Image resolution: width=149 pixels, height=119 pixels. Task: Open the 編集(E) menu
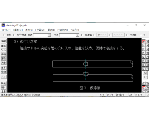coord(18,30)
